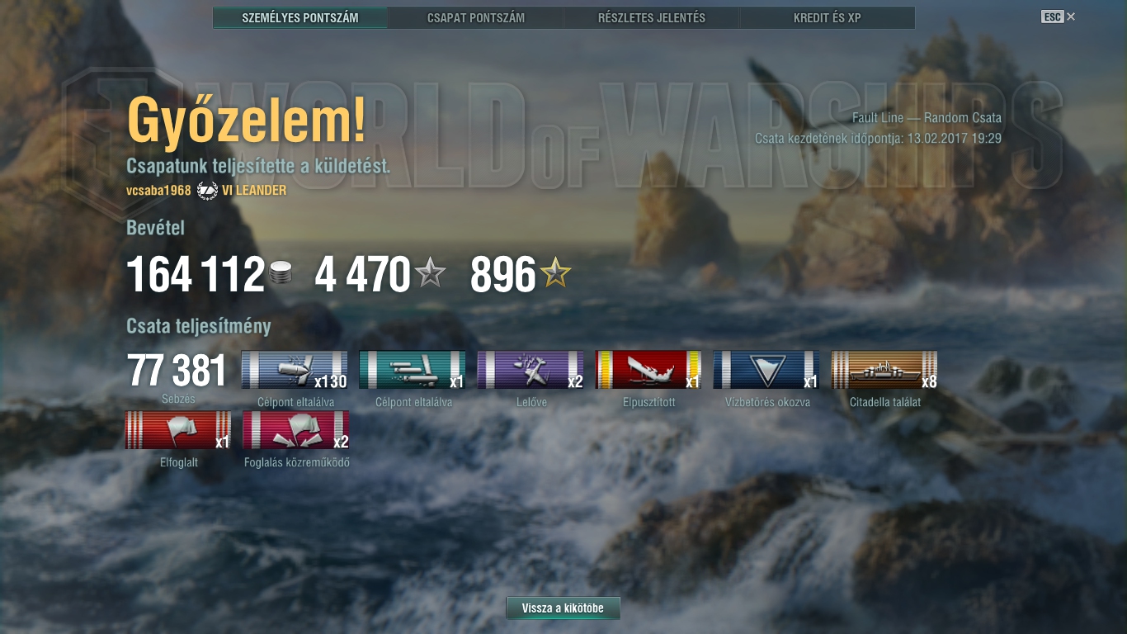
Task: Click the Foglalás közreműködő ribbon
Action: pyautogui.click(x=296, y=430)
